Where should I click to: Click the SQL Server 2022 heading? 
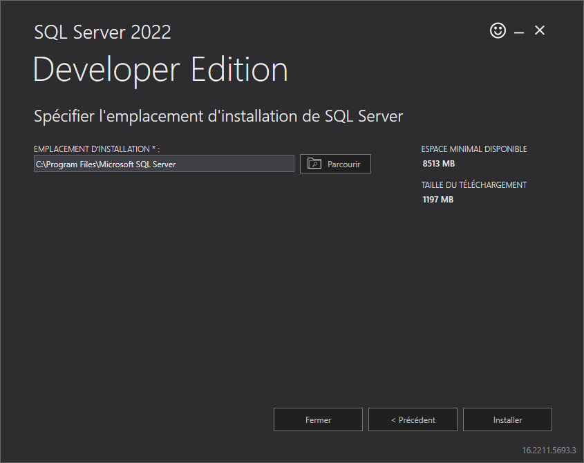pyautogui.click(x=102, y=32)
